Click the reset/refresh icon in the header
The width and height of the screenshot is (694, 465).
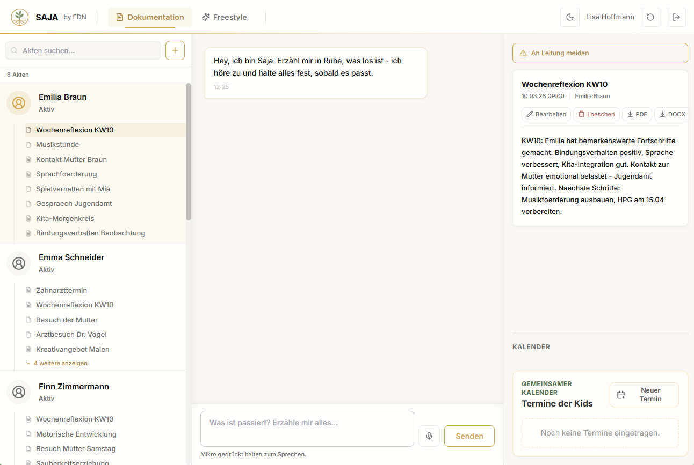pos(650,17)
